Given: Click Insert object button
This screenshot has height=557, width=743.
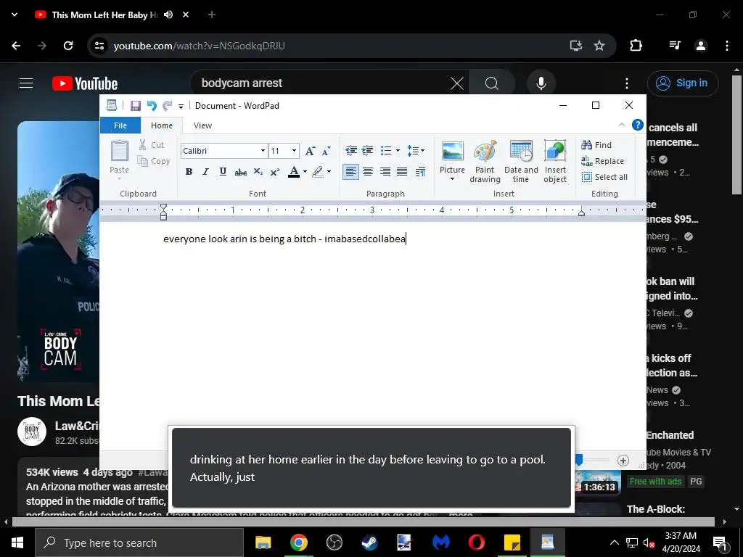Looking at the screenshot, I should point(555,162).
